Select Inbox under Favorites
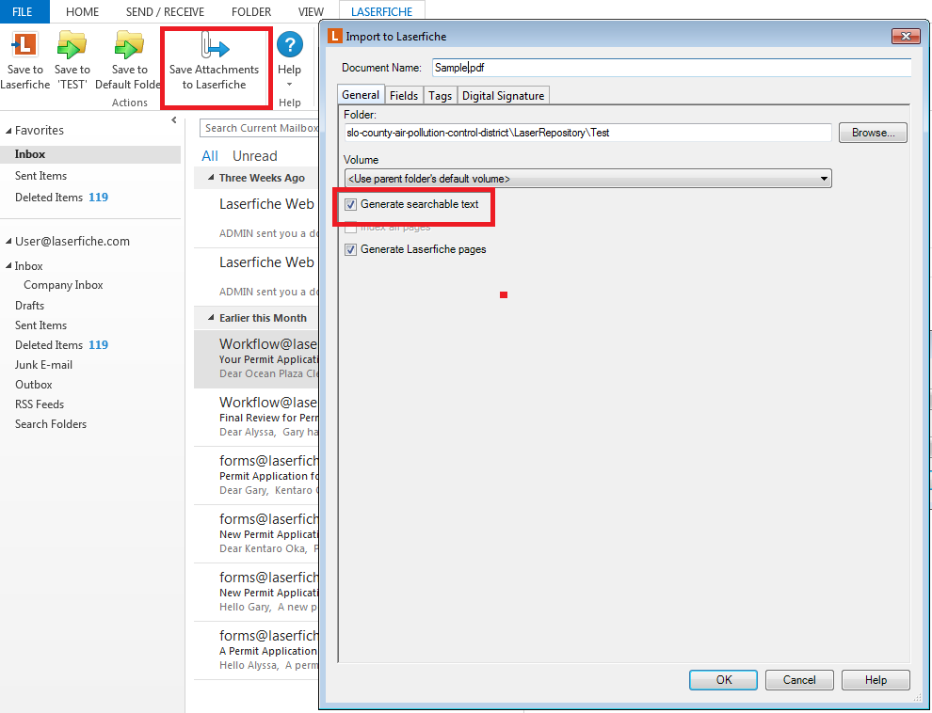The height and width of the screenshot is (713, 932). (x=90, y=154)
